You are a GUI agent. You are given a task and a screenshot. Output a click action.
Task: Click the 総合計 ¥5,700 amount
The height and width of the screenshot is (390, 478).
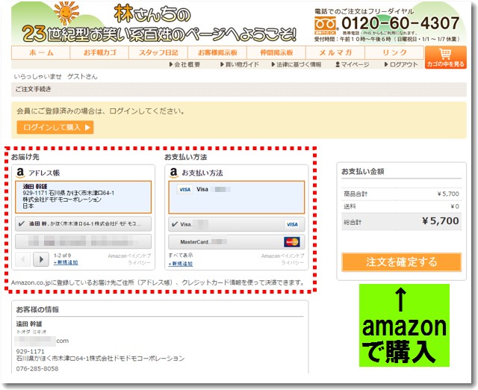tap(441, 220)
